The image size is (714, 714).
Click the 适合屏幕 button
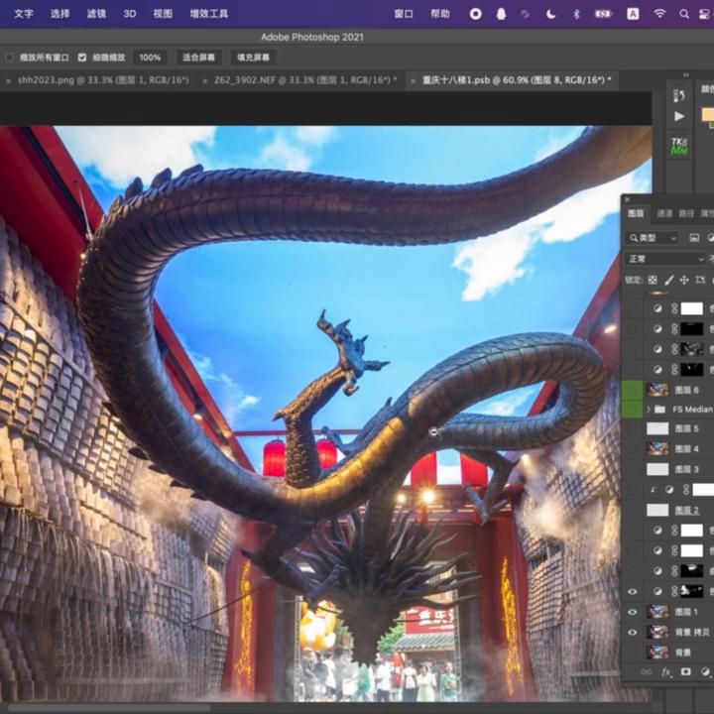(x=198, y=58)
